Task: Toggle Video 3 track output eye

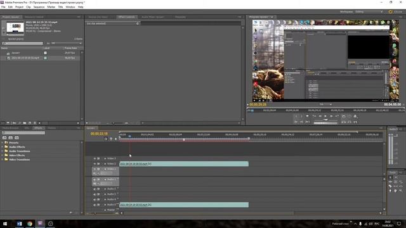Action: coord(95,158)
